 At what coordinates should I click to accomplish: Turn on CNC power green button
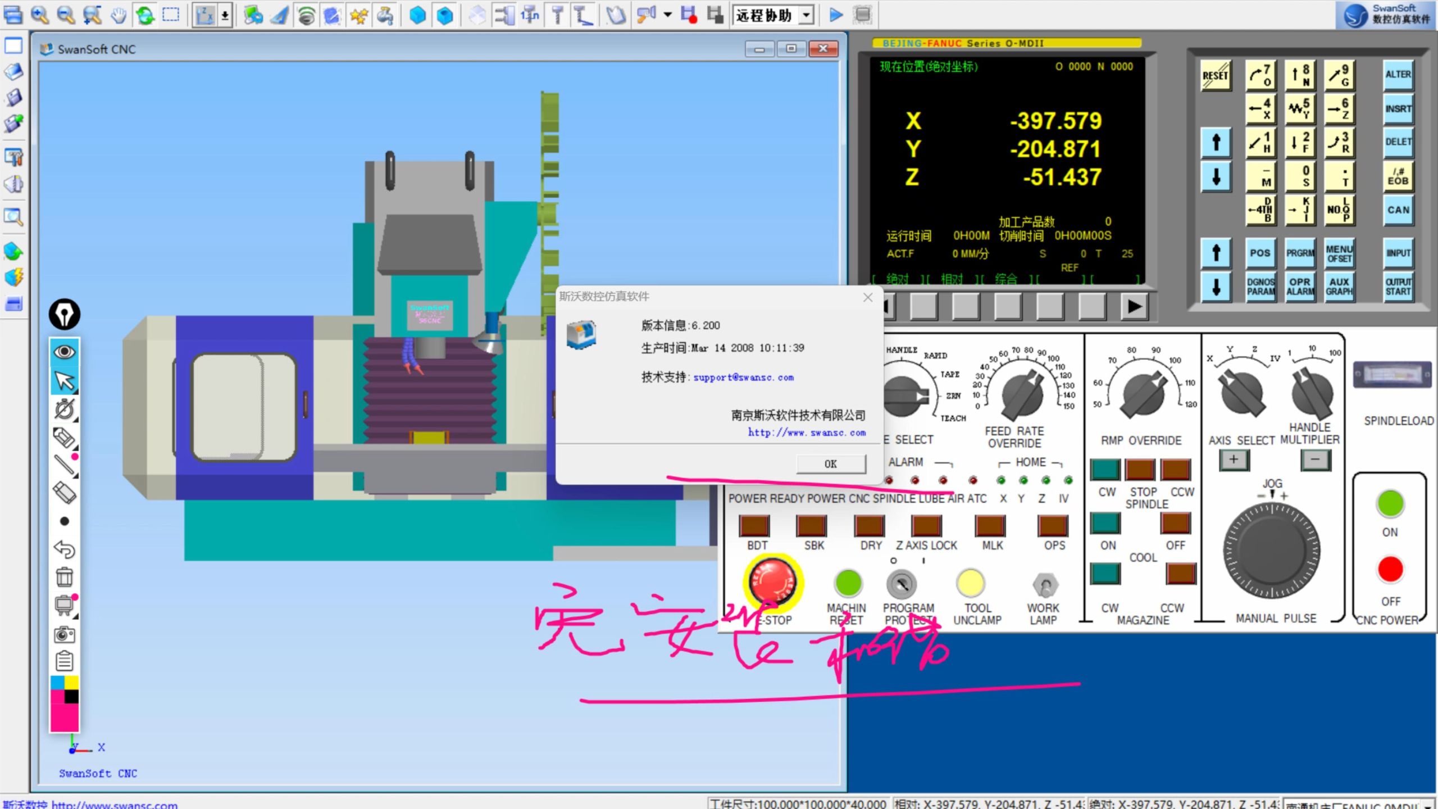[1390, 503]
